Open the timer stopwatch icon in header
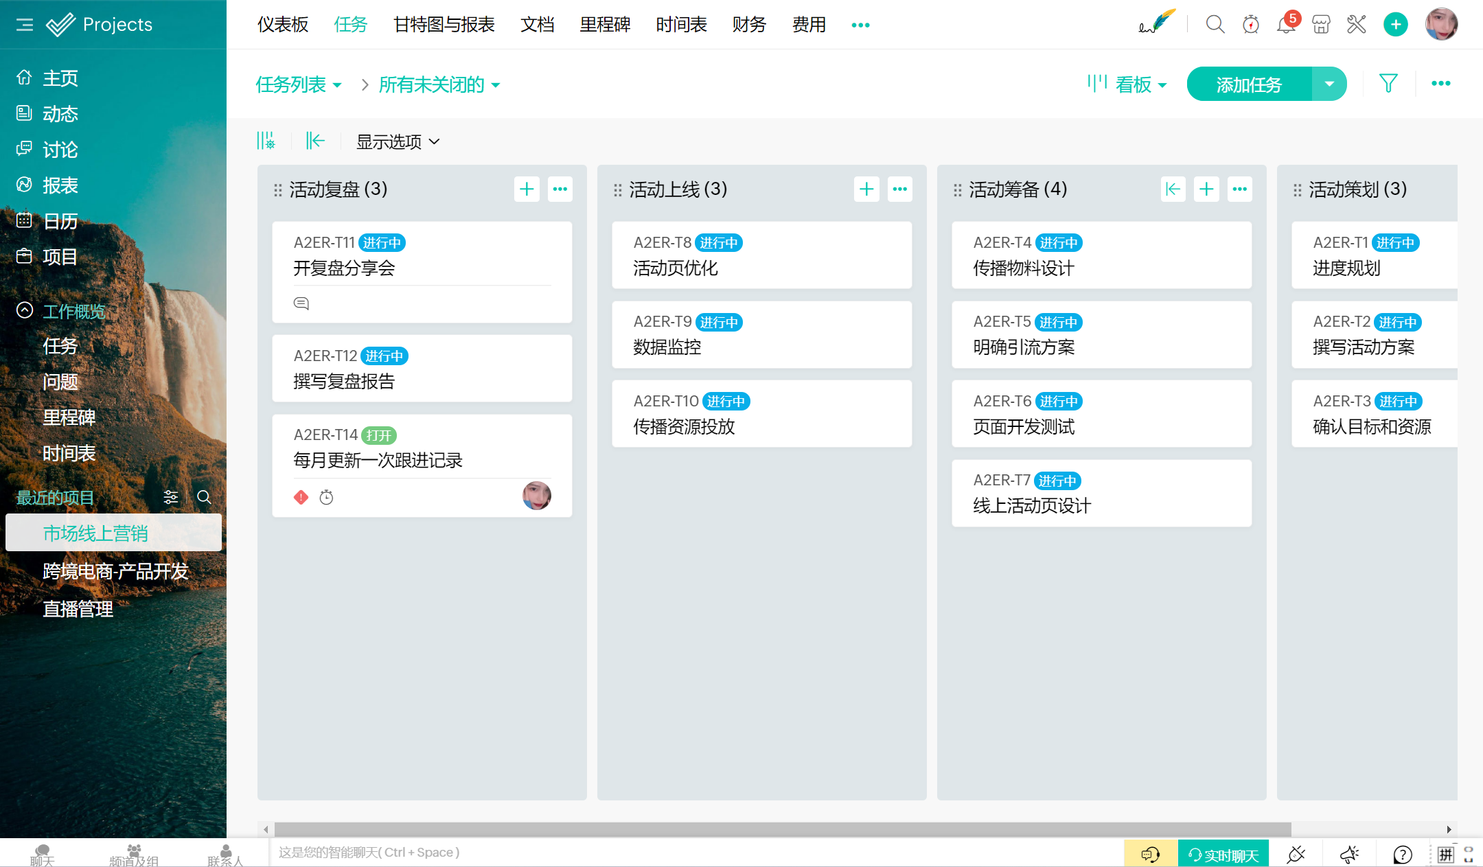This screenshot has height=867, width=1483. (1251, 25)
